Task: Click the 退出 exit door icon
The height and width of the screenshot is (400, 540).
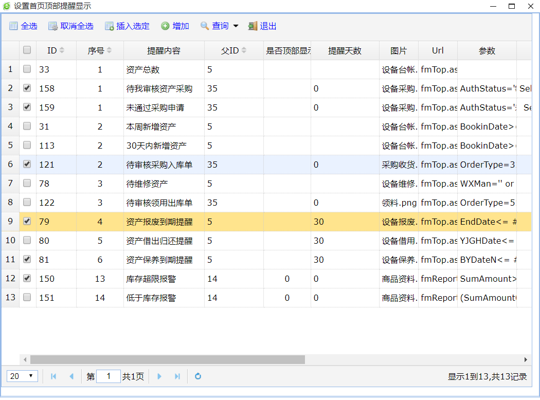Action: [x=253, y=26]
